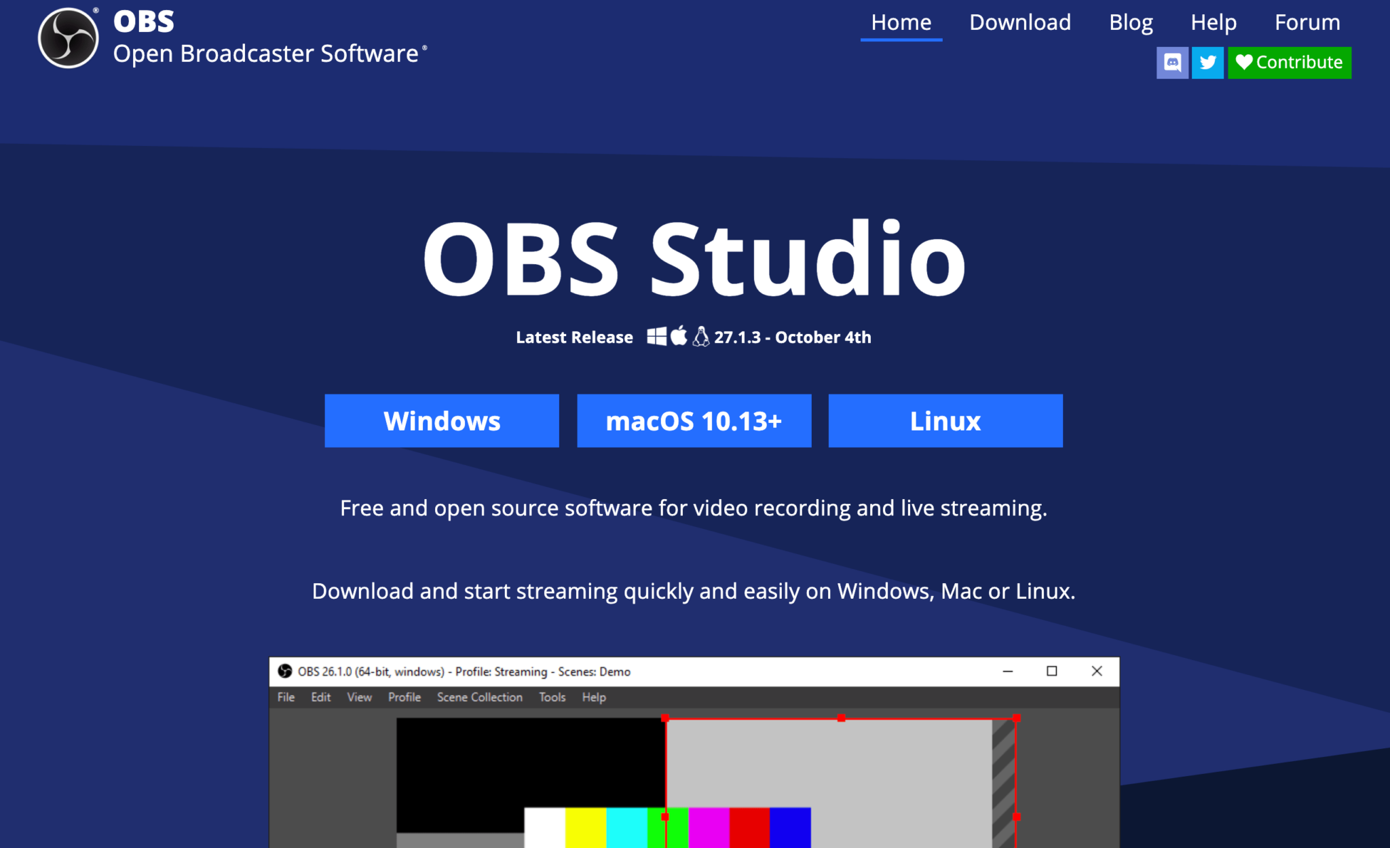Screen dimensions: 1390x848
Task: Click the 27.1.3 release version text
Action: click(x=737, y=337)
